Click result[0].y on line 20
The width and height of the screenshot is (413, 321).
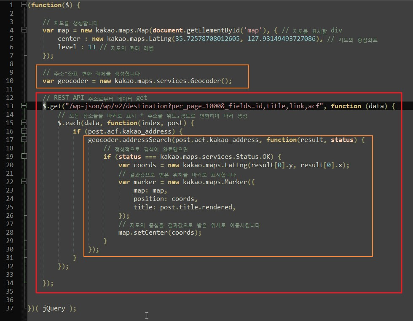click(271, 165)
